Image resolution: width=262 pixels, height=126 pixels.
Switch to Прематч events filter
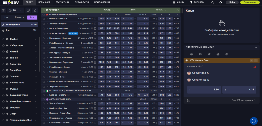click(x=19, y=17)
